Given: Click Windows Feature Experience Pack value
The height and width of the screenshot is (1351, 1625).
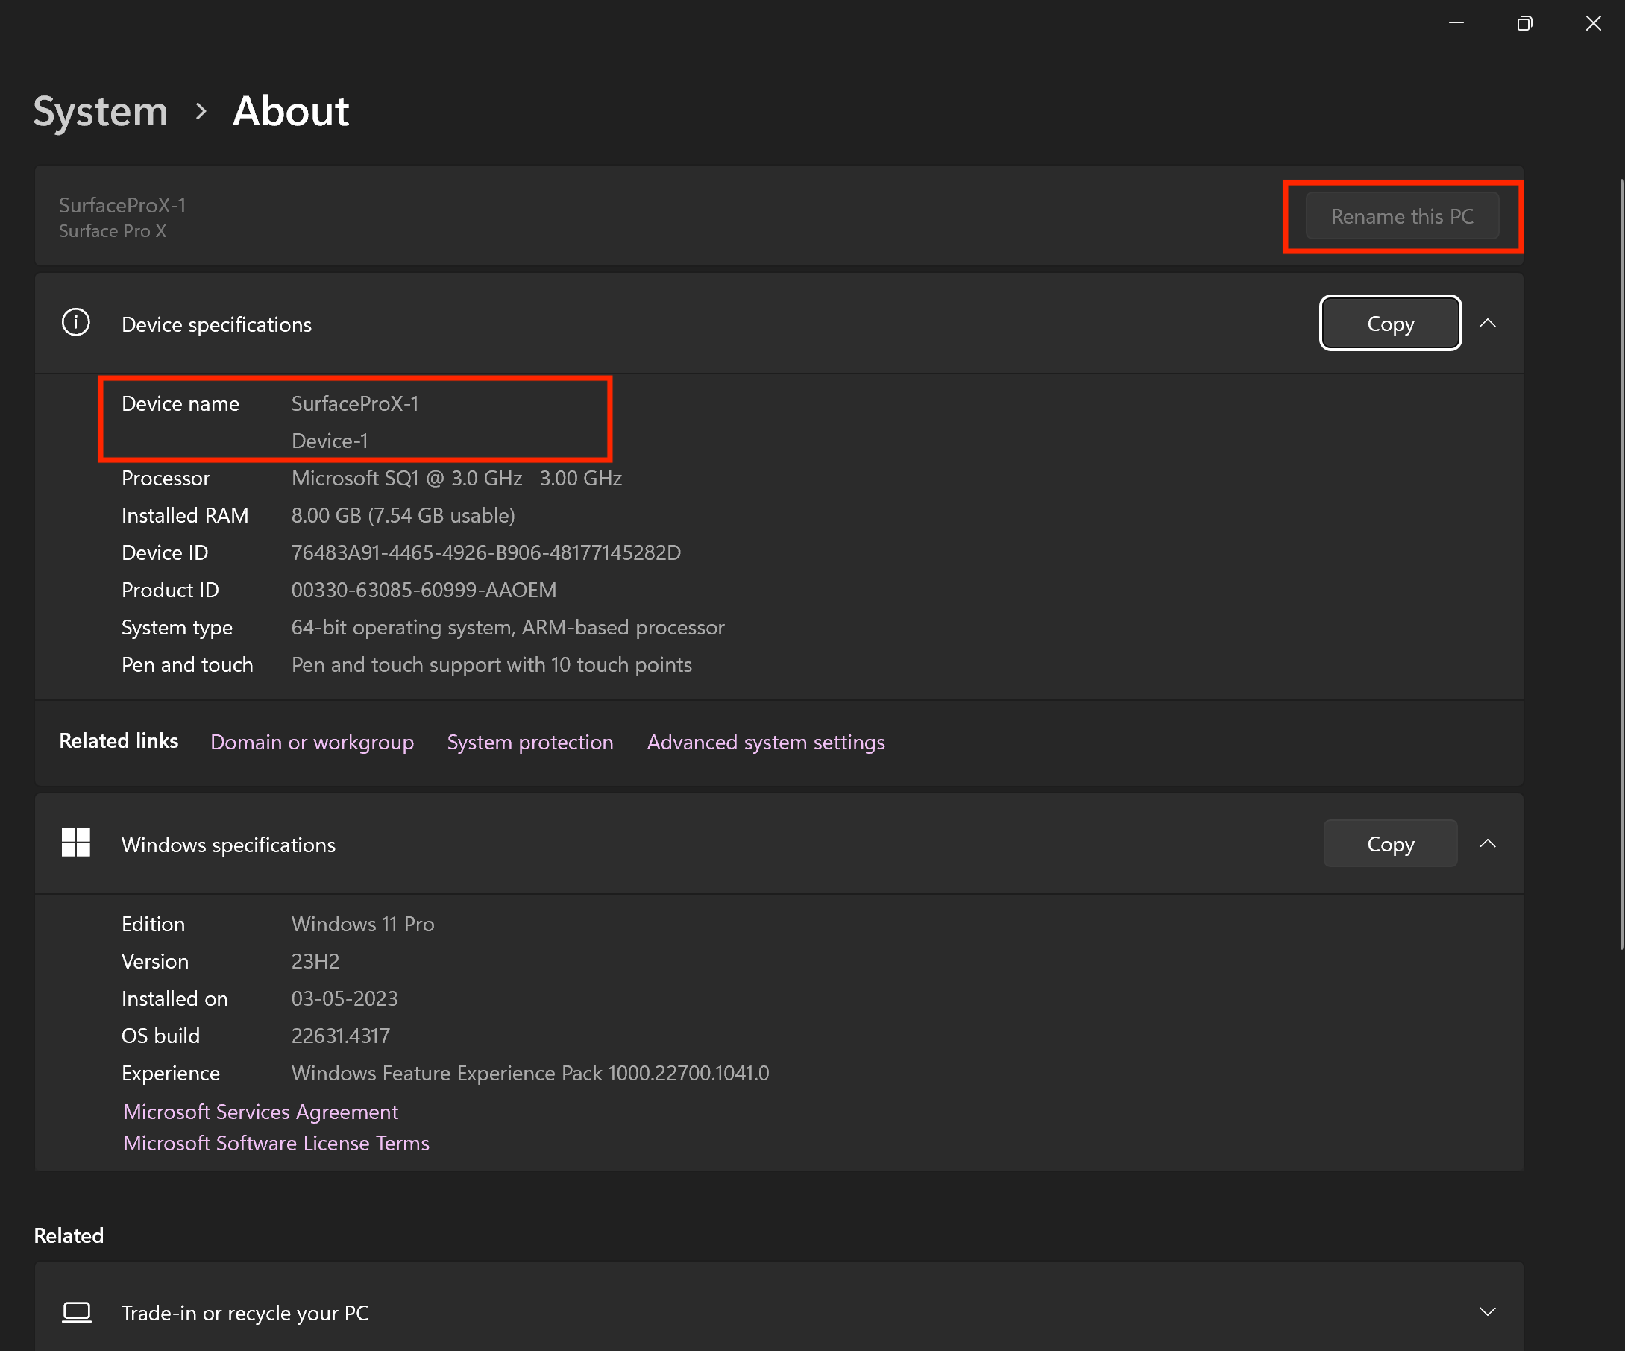Looking at the screenshot, I should (x=530, y=1073).
